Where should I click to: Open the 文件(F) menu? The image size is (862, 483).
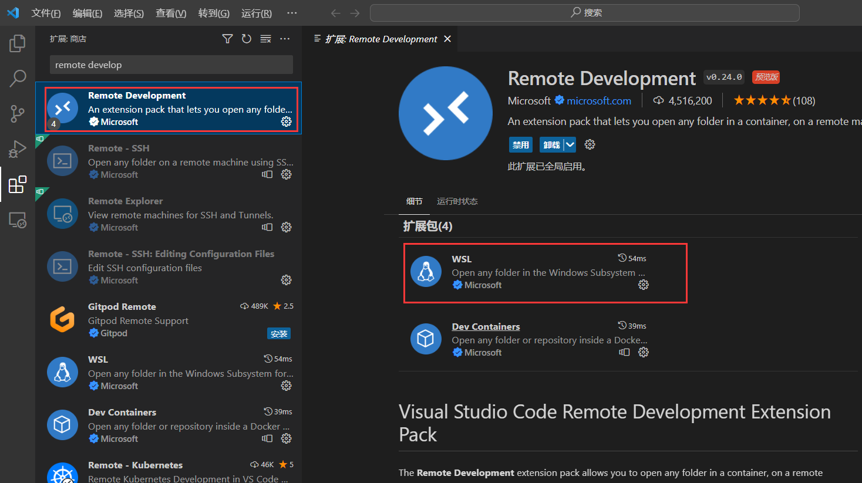46,13
